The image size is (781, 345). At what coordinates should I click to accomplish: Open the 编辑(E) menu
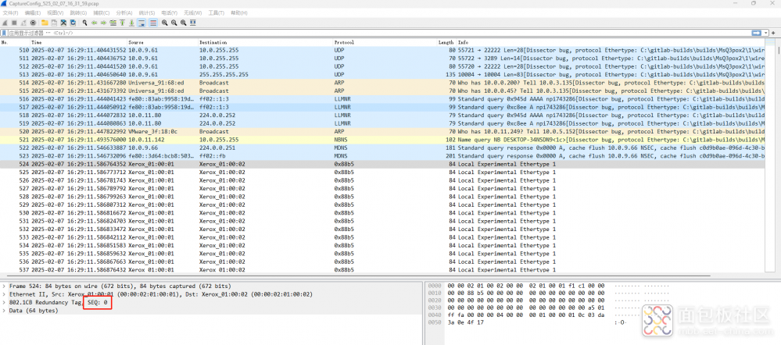point(33,13)
